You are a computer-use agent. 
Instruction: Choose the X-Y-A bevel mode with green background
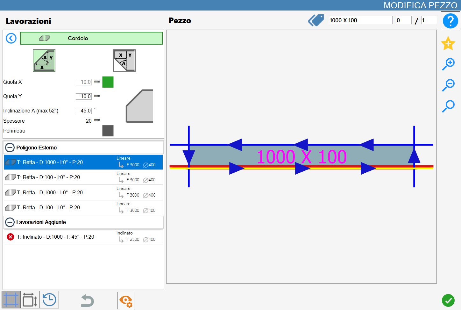(44, 61)
